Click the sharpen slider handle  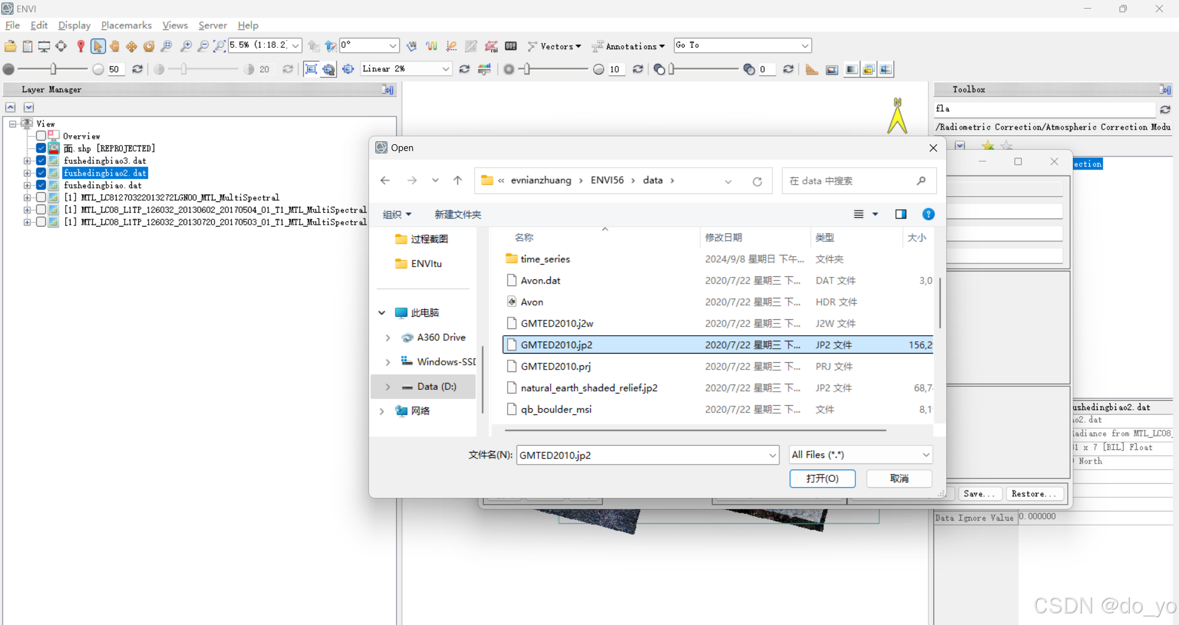click(527, 69)
